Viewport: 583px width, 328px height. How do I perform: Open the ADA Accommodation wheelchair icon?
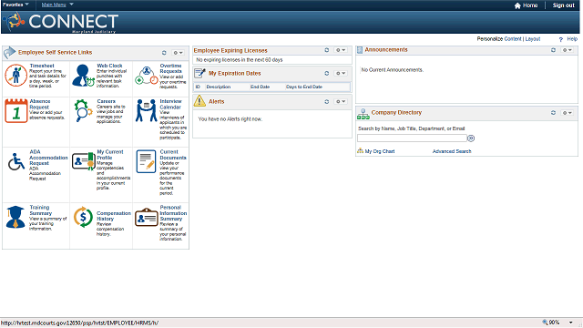15,162
